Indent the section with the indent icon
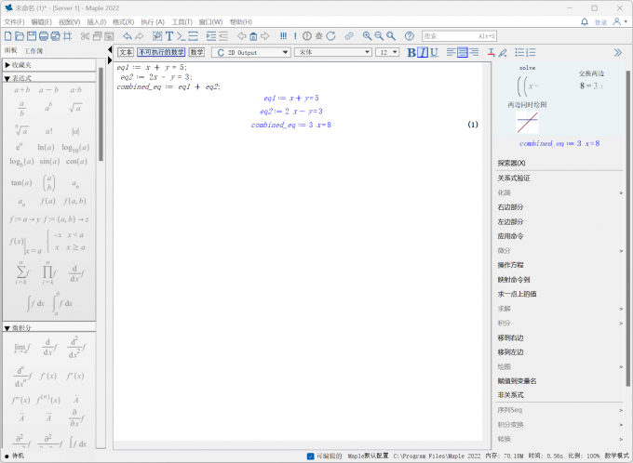The image size is (633, 463). click(211, 36)
